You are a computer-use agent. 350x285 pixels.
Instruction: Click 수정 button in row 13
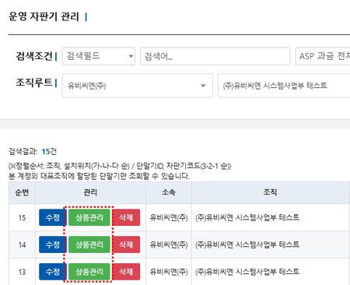53,272
